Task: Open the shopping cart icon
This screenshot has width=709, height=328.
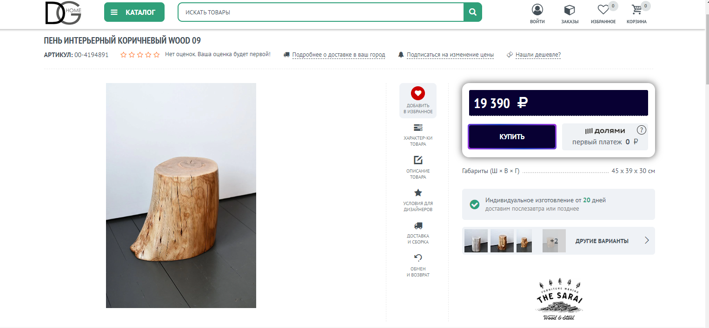Action: point(636,10)
